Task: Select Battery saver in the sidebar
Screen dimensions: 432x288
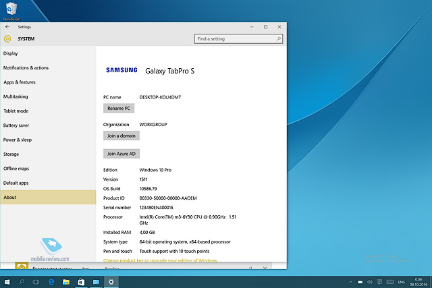Action: [48, 125]
